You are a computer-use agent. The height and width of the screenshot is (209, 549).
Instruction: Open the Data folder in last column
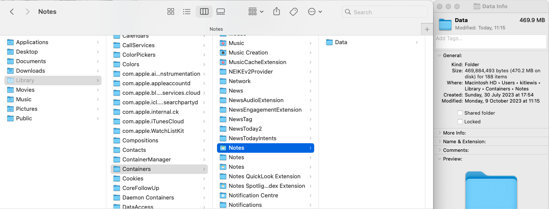click(x=372, y=42)
